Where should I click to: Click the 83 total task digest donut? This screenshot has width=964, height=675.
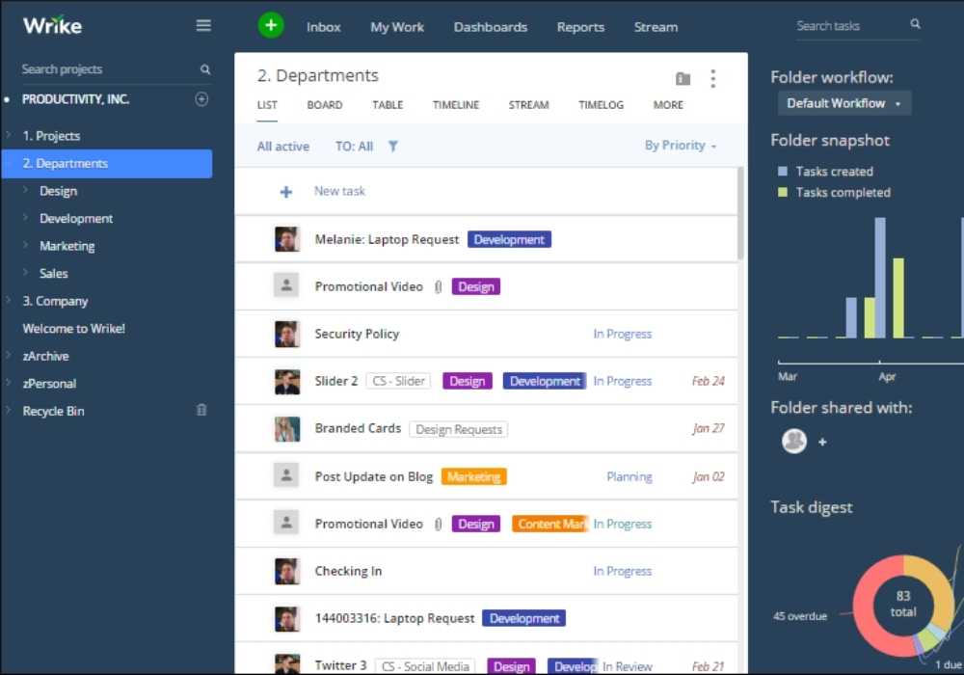902,605
